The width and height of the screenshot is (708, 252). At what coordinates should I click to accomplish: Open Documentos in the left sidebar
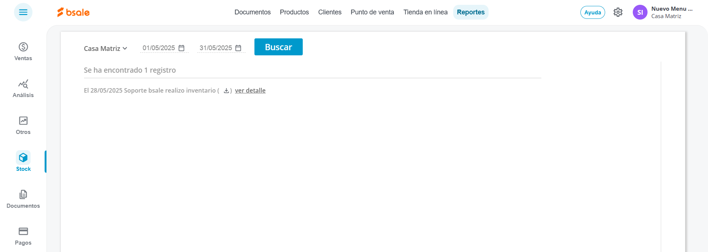pyautogui.click(x=23, y=199)
